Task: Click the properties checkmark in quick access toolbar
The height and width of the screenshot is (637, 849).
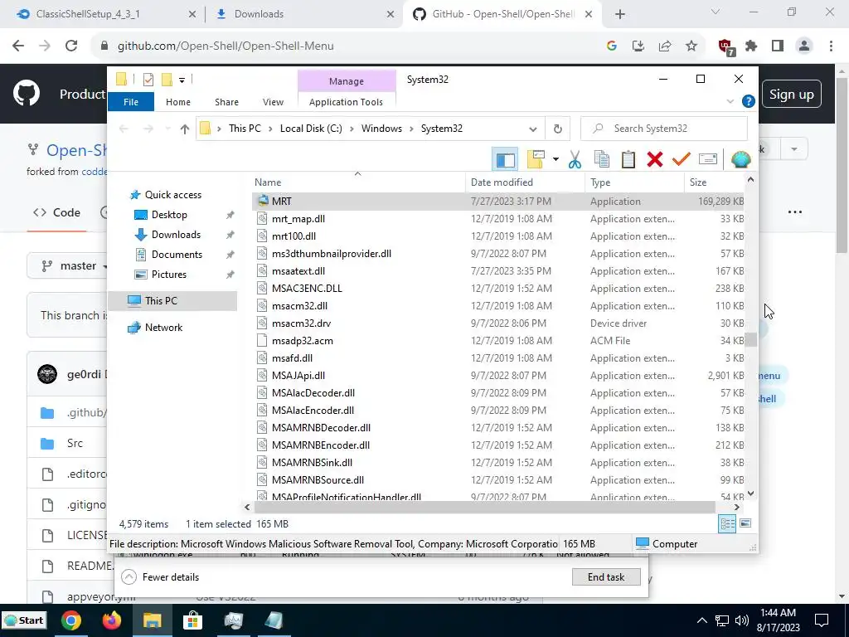Action: [148, 80]
